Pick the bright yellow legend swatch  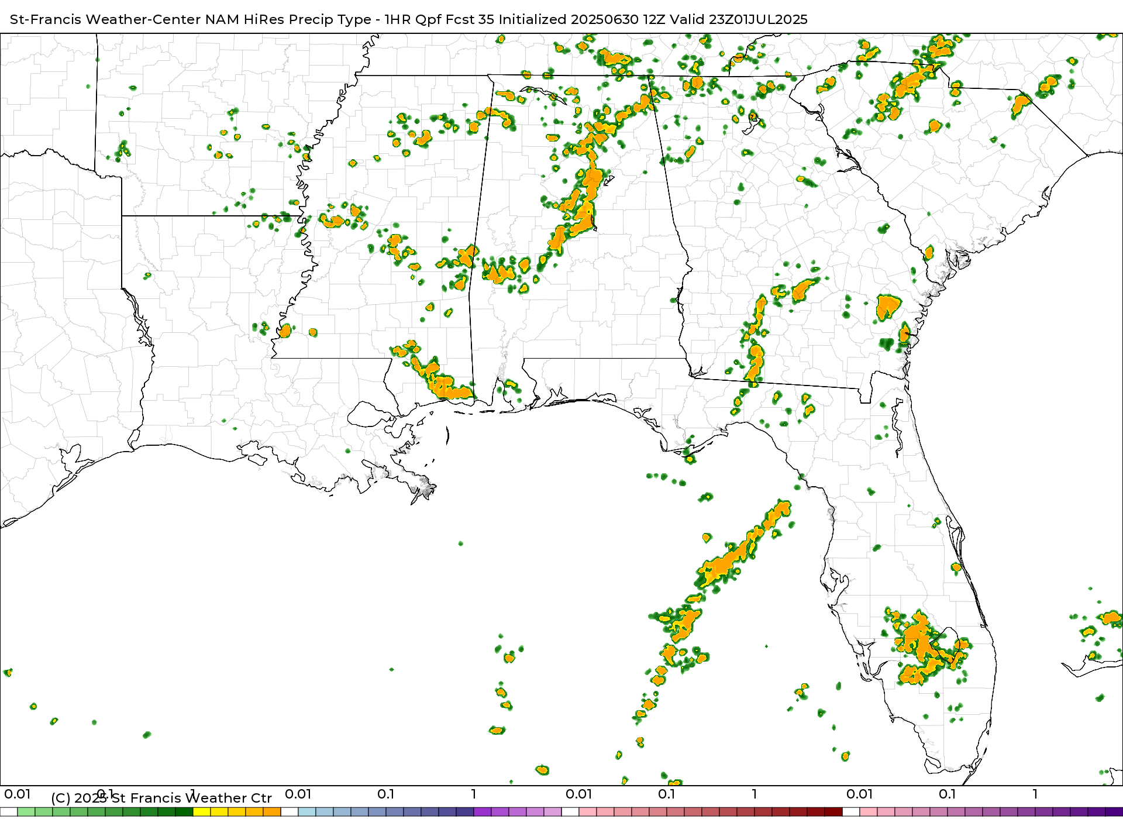click(x=202, y=812)
